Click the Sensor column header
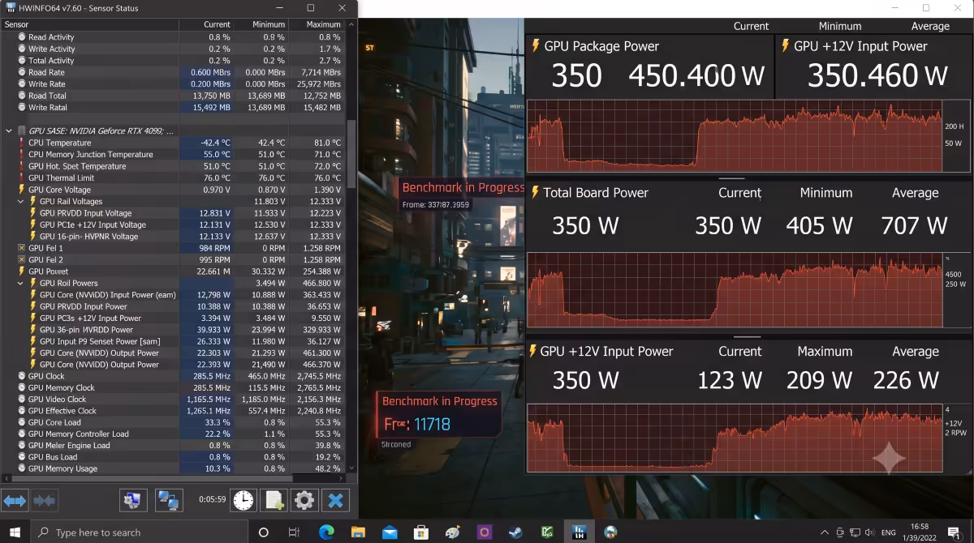Image resolution: width=974 pixels, height=543 pixels. pyautogui.click(x=89, y=24)
